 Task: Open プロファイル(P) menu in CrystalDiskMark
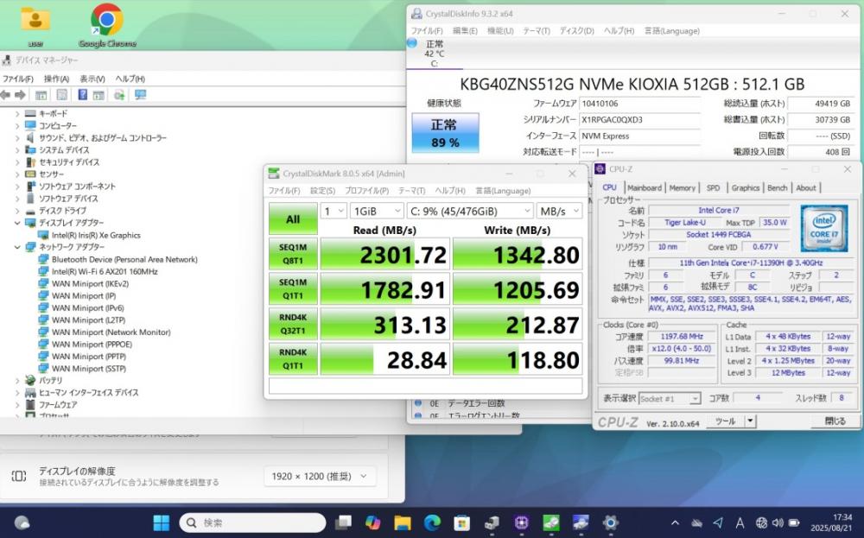click(366, 191)
